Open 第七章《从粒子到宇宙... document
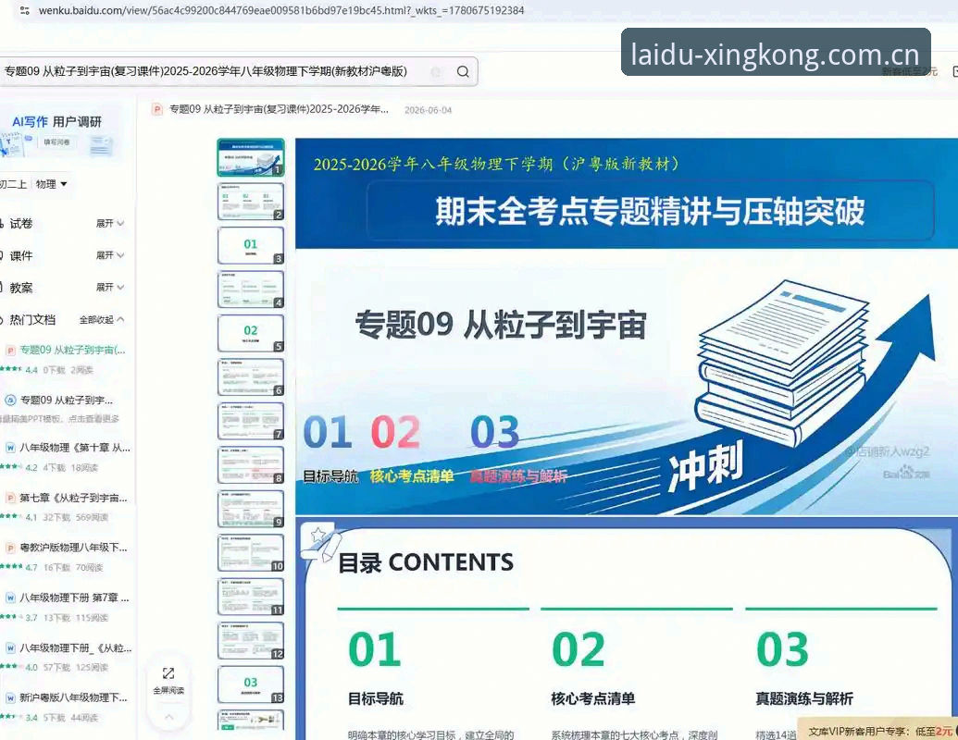958x740 pixels. point(73,498)
